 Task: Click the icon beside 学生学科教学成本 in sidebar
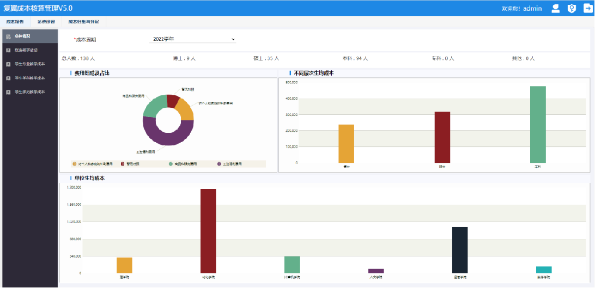[8, 78]
